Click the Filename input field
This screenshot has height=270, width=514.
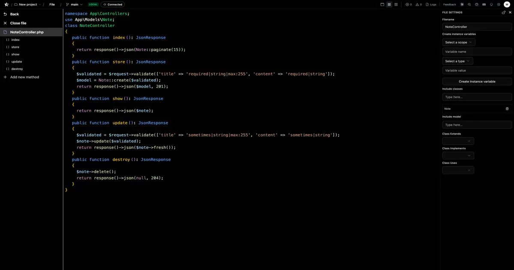pos(477,27)
